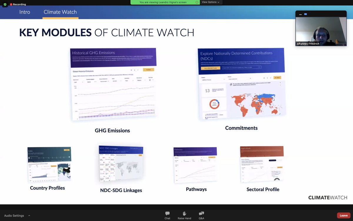Click the "Country Profiles" label
This screenshot has height=221, width=353.
47,188
